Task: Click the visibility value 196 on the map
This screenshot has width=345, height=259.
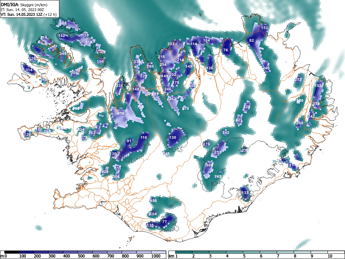Action: (100, 61)
